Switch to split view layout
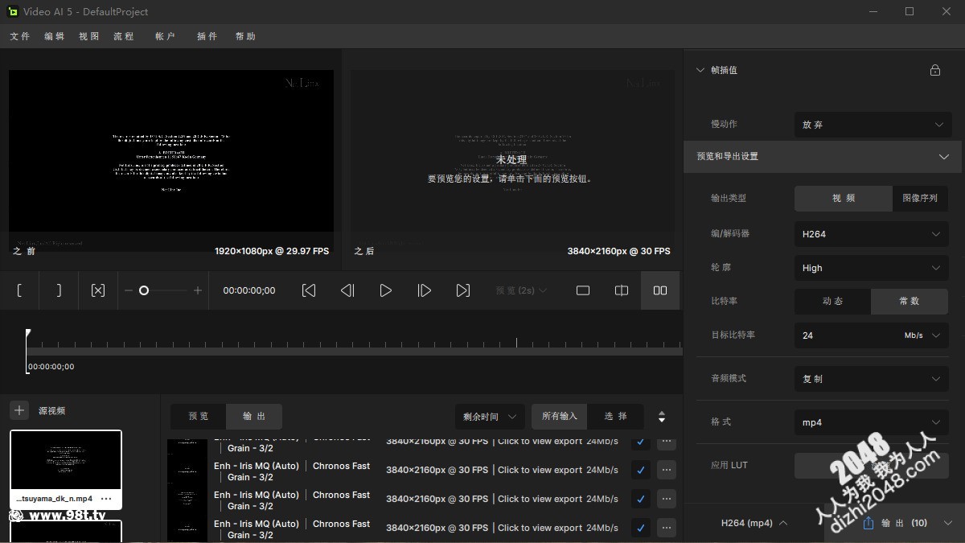965x543 pixels. [622, 290]
